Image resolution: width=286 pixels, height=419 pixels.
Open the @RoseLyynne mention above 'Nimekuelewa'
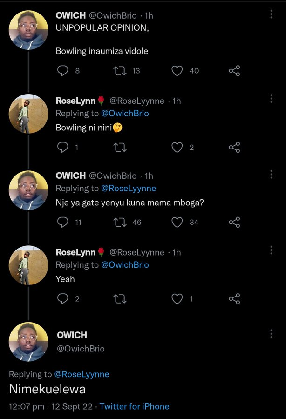82,374
